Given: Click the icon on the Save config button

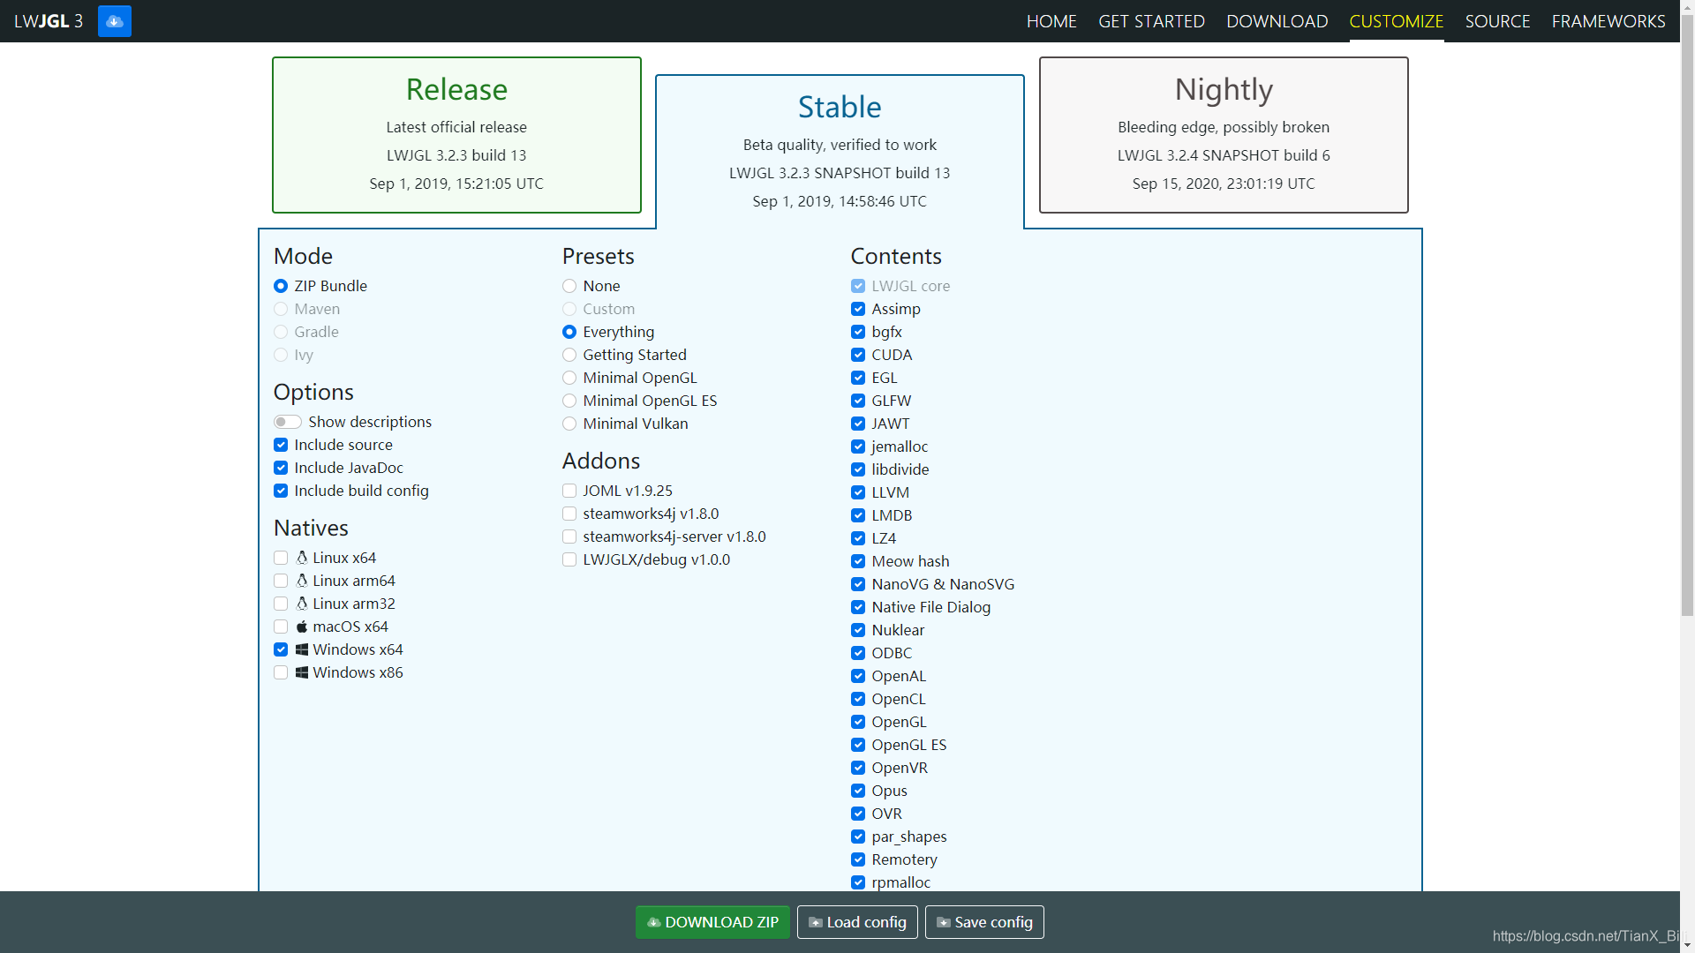Looking at the screenshot, I should click(x=943, y=922).
